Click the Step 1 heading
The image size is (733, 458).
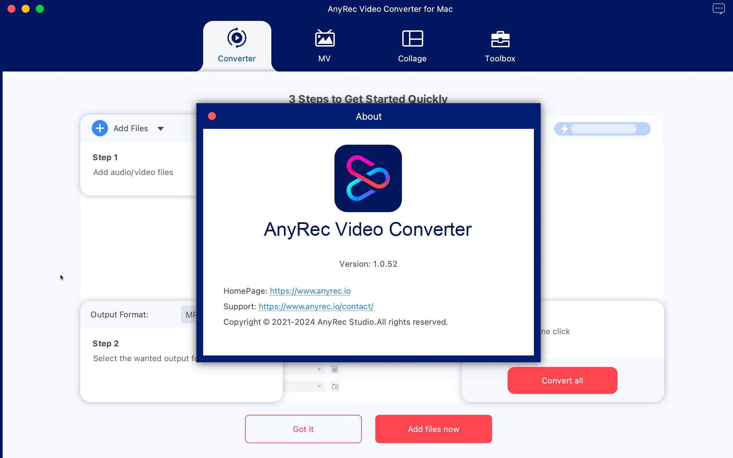tap(105, 157)
